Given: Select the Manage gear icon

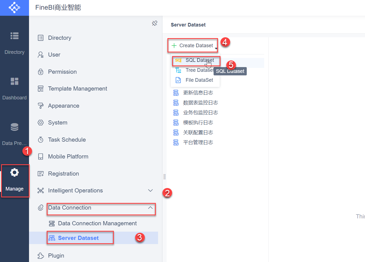Looking at the screenshot, I should pos(14,173).
